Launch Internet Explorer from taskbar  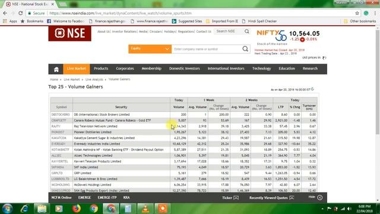(x=24, y=209)
